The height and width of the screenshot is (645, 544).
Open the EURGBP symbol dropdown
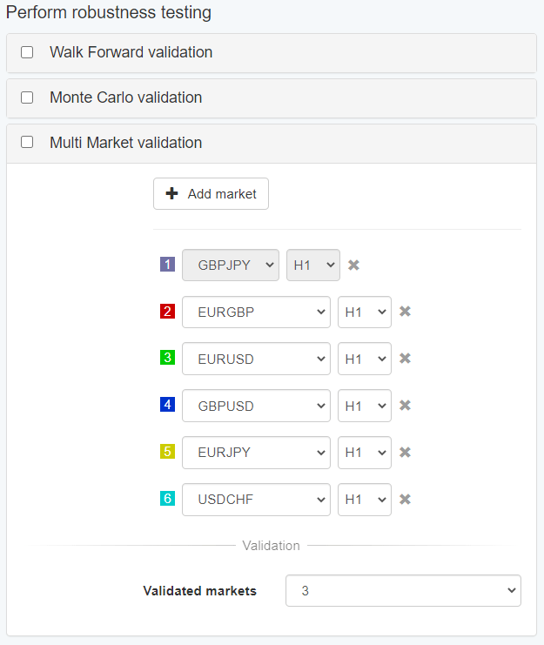pos(256,312)
